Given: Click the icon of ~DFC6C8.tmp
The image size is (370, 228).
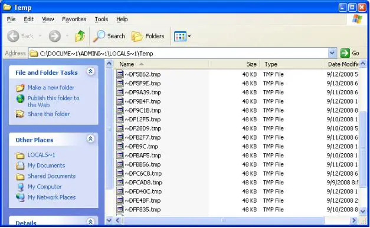Looking at the screenshot, I should (120, 173).
